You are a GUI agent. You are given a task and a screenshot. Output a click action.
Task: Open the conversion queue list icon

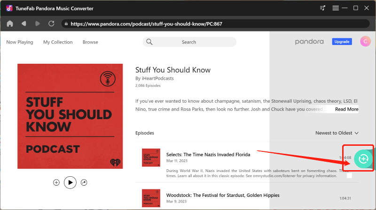pyautogui.click(x=322, y=8)
